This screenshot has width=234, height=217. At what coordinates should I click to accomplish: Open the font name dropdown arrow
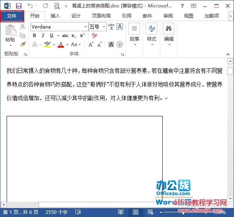tap(86, 27)
